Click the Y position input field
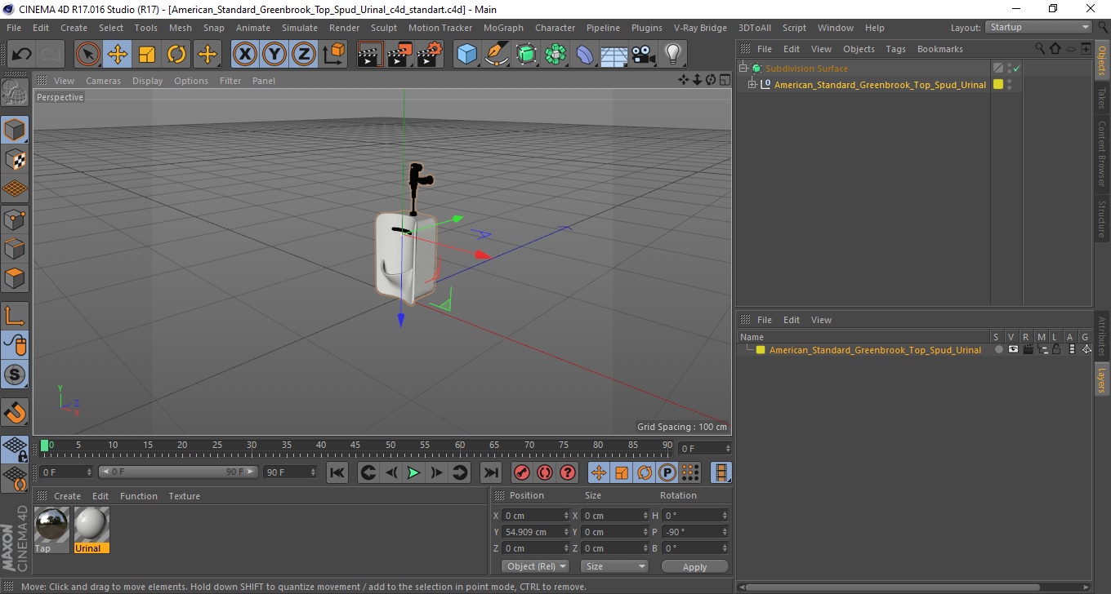Image resolution: width=1111 pixels, height=594 pixels. click(x=535, y=532)
